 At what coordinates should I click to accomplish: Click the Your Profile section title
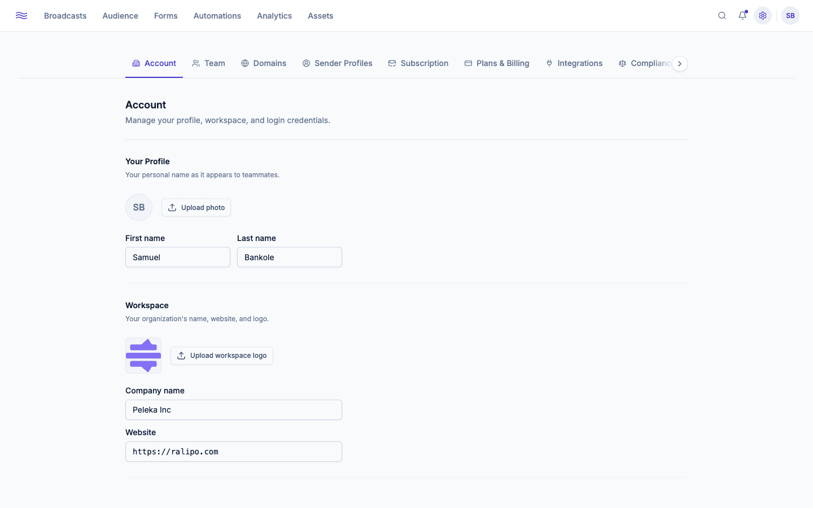tap(147, 161)
